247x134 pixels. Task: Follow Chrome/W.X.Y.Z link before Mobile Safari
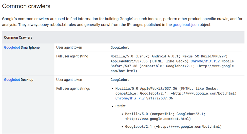(x=205, y=61)
